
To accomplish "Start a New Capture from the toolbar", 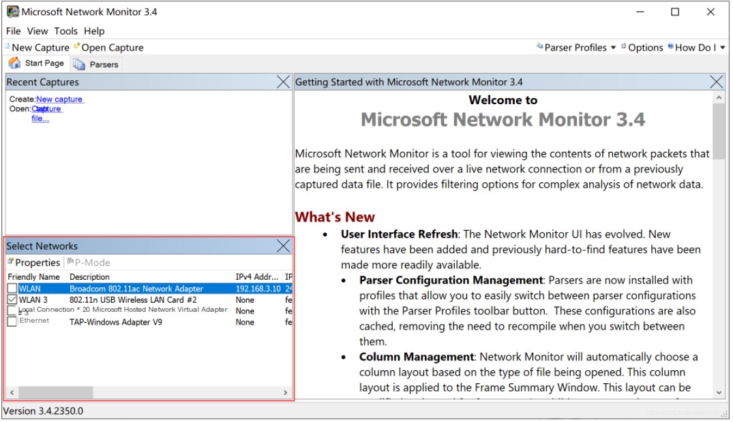I will point(38,48).
